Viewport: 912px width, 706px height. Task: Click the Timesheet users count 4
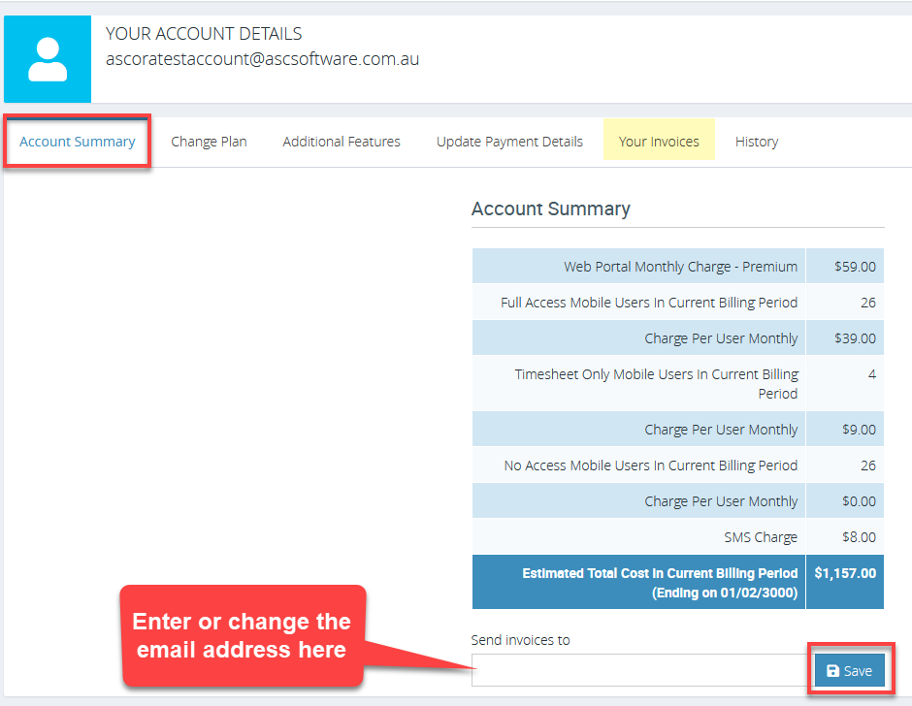(x=872, y=374)
